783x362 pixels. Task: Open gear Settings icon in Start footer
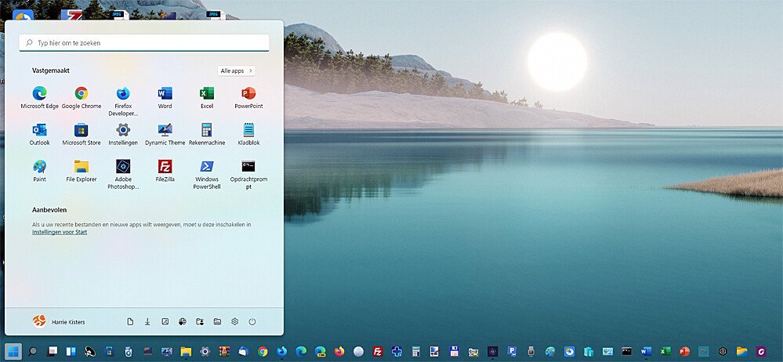point(234,321)
